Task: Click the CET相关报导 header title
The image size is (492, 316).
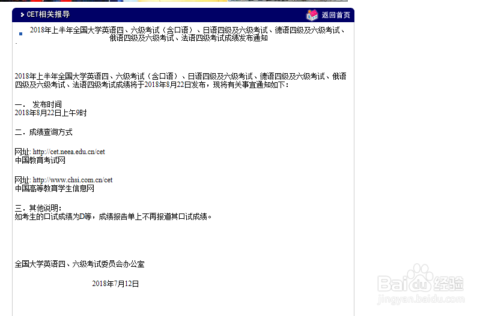Action: pos(48,14)
